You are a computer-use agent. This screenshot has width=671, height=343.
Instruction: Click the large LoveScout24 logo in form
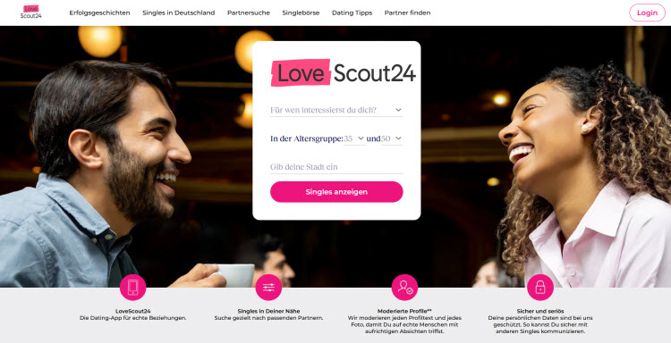(344, 72)
